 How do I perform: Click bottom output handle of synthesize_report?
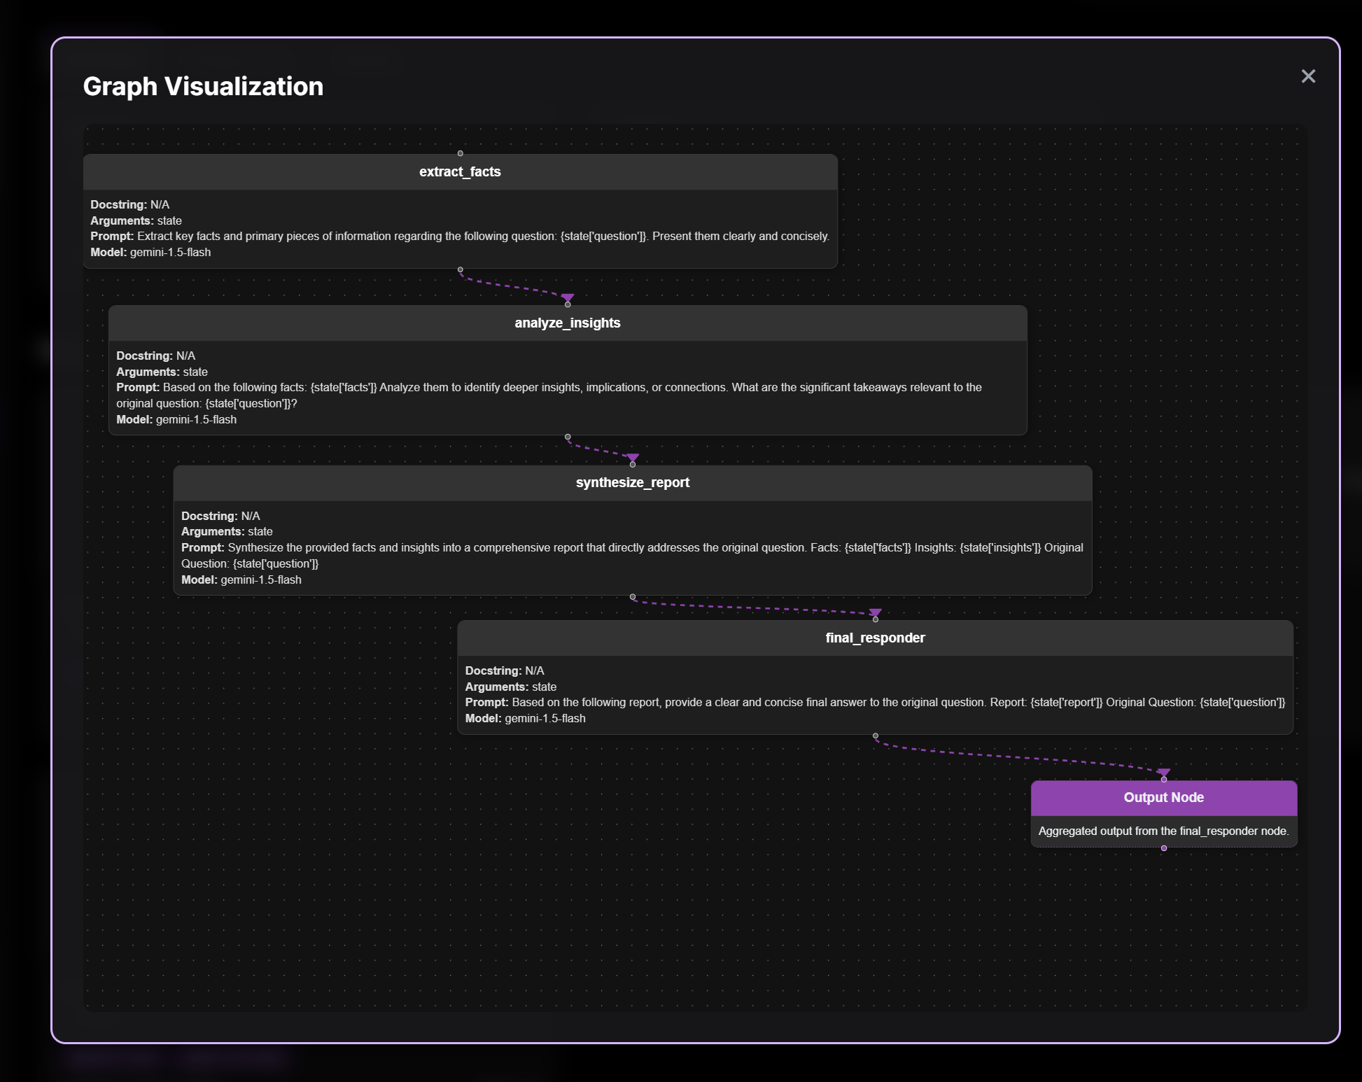click(633, 597)
